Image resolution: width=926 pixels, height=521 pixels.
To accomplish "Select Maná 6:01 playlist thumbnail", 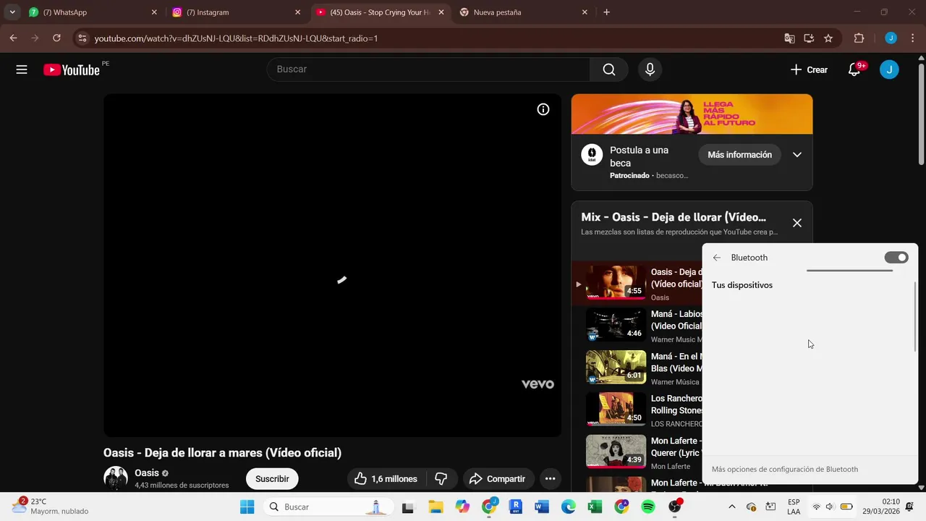I will [616, 367].
